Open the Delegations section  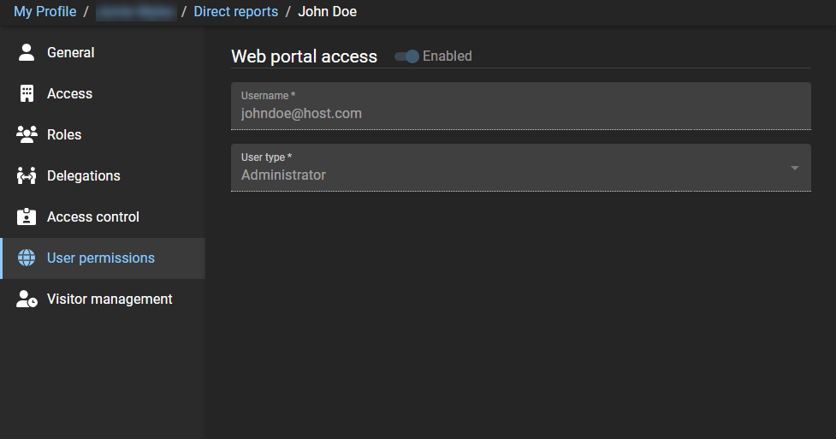(x=103, y=175)
